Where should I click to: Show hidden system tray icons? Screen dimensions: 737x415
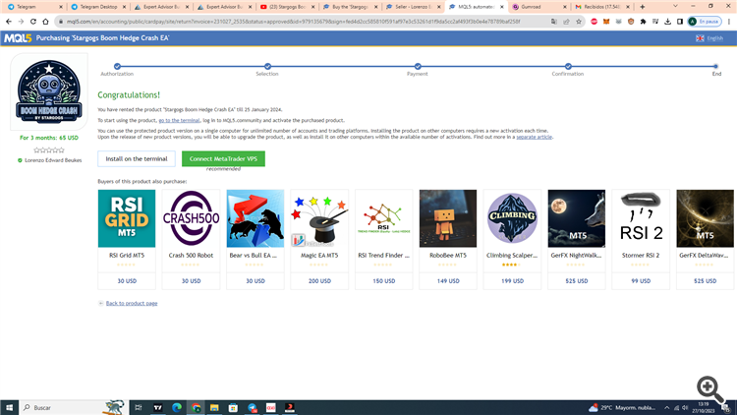click(666, 408)
